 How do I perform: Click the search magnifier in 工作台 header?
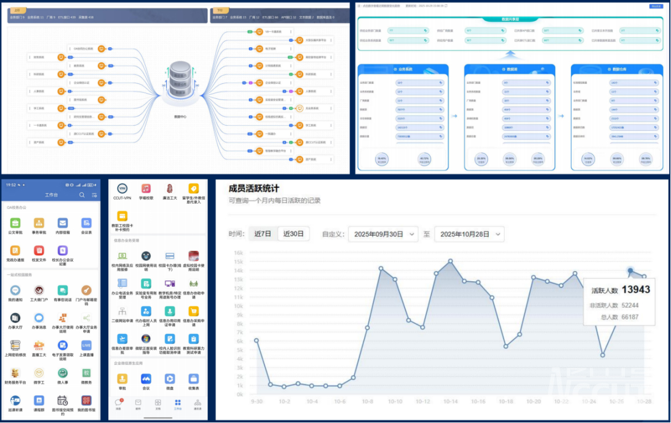click(82, 195)
